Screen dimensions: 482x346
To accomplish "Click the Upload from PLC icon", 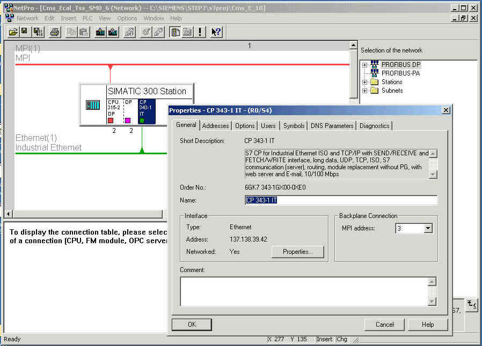I will 113,32.
